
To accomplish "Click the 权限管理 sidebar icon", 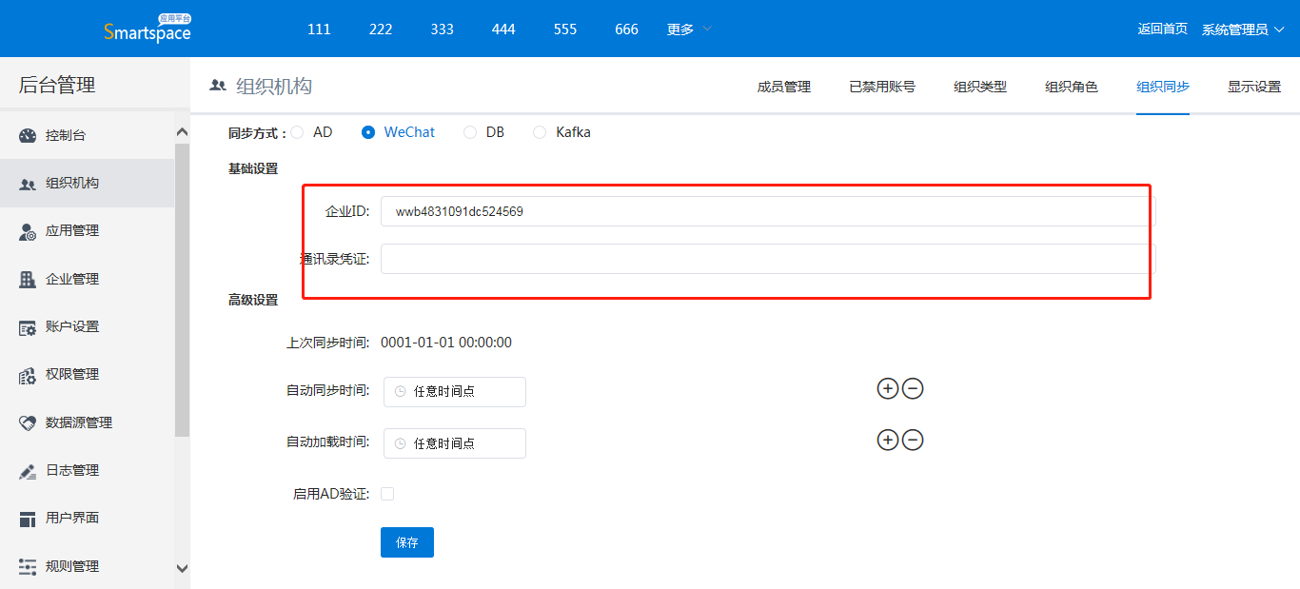I will (28, 375).
